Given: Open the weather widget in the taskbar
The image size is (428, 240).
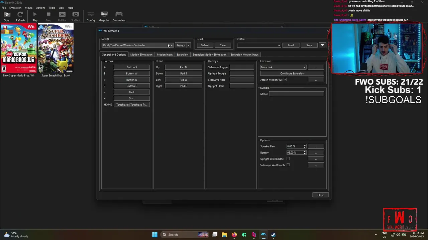Looking at the screenshot, I should (16, 235).
